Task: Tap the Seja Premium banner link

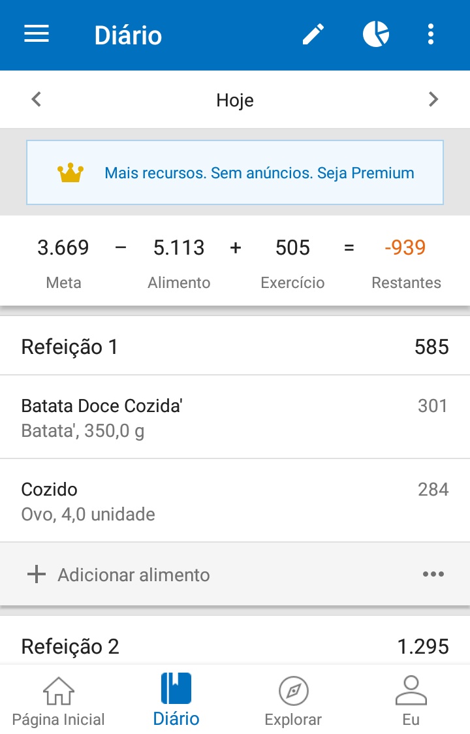Action: point(259,173)
